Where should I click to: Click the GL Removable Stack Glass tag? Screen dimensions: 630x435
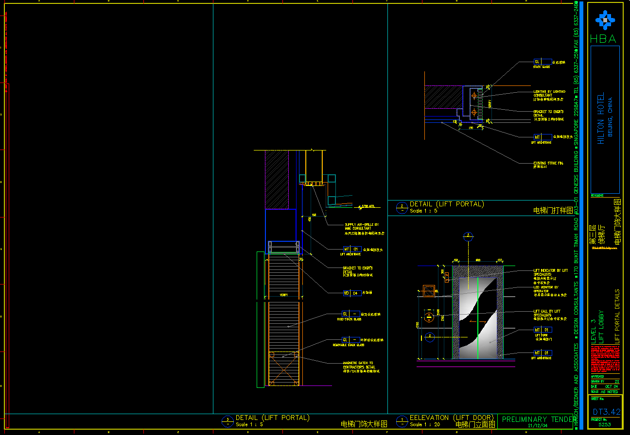(351, 340)
